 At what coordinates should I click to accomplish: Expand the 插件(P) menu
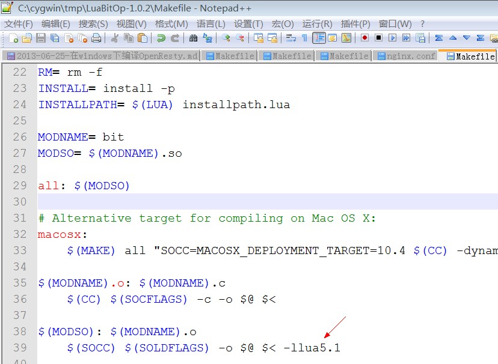pyautogui.click(x=355, y=24)
